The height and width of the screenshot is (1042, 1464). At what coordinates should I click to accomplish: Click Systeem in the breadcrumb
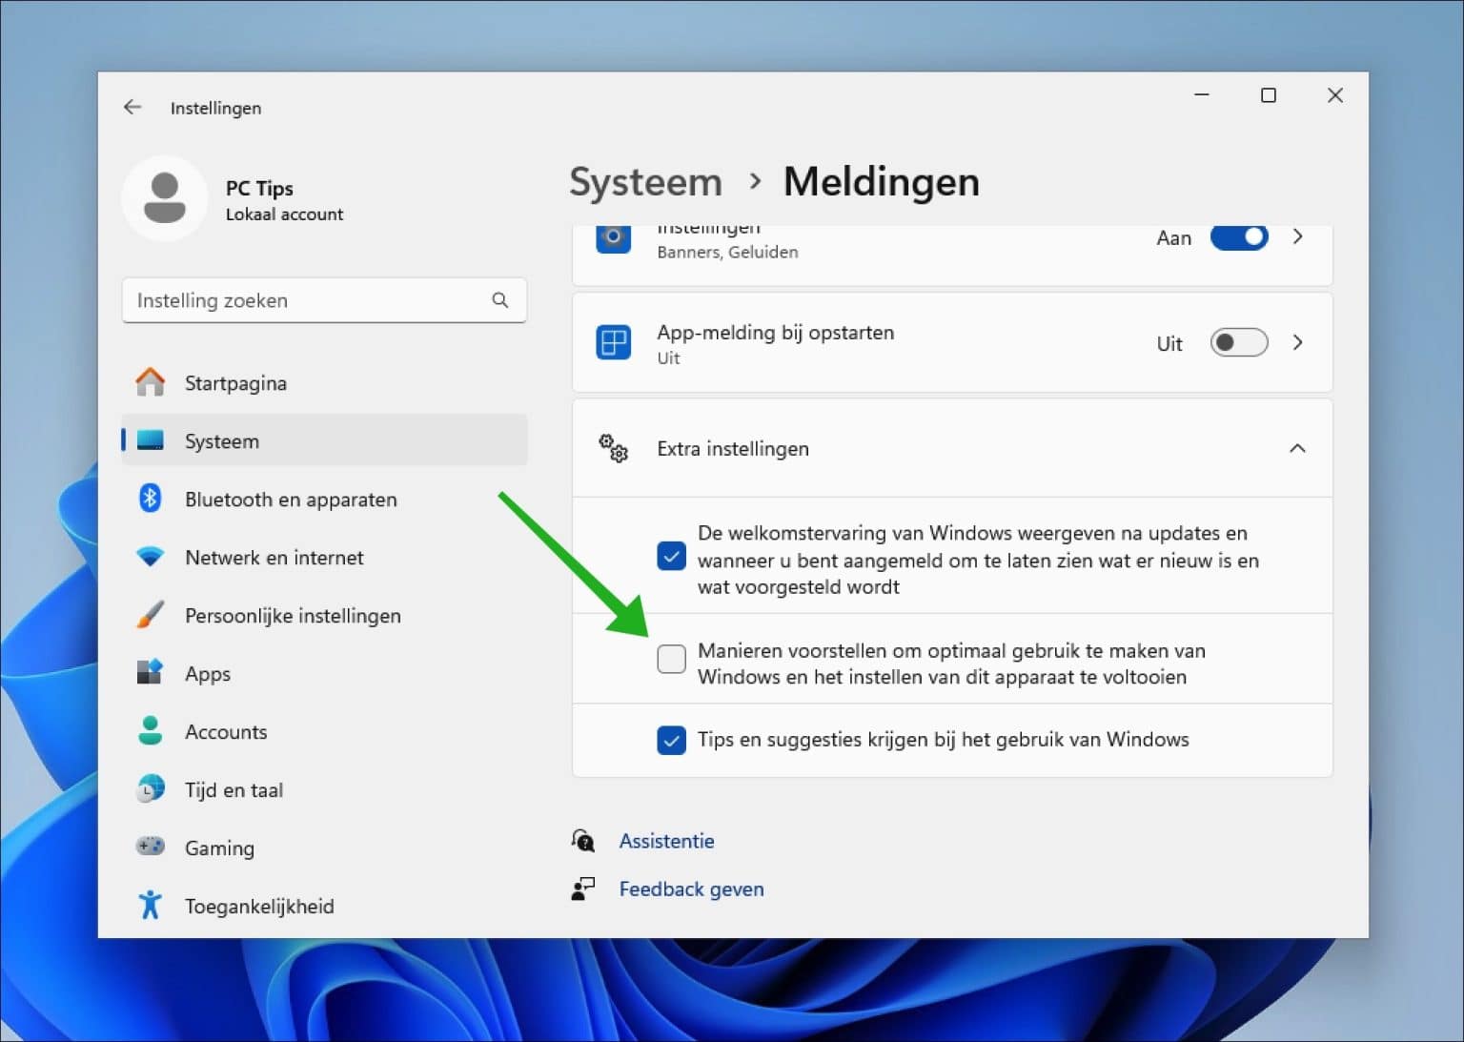click(644, 181)
